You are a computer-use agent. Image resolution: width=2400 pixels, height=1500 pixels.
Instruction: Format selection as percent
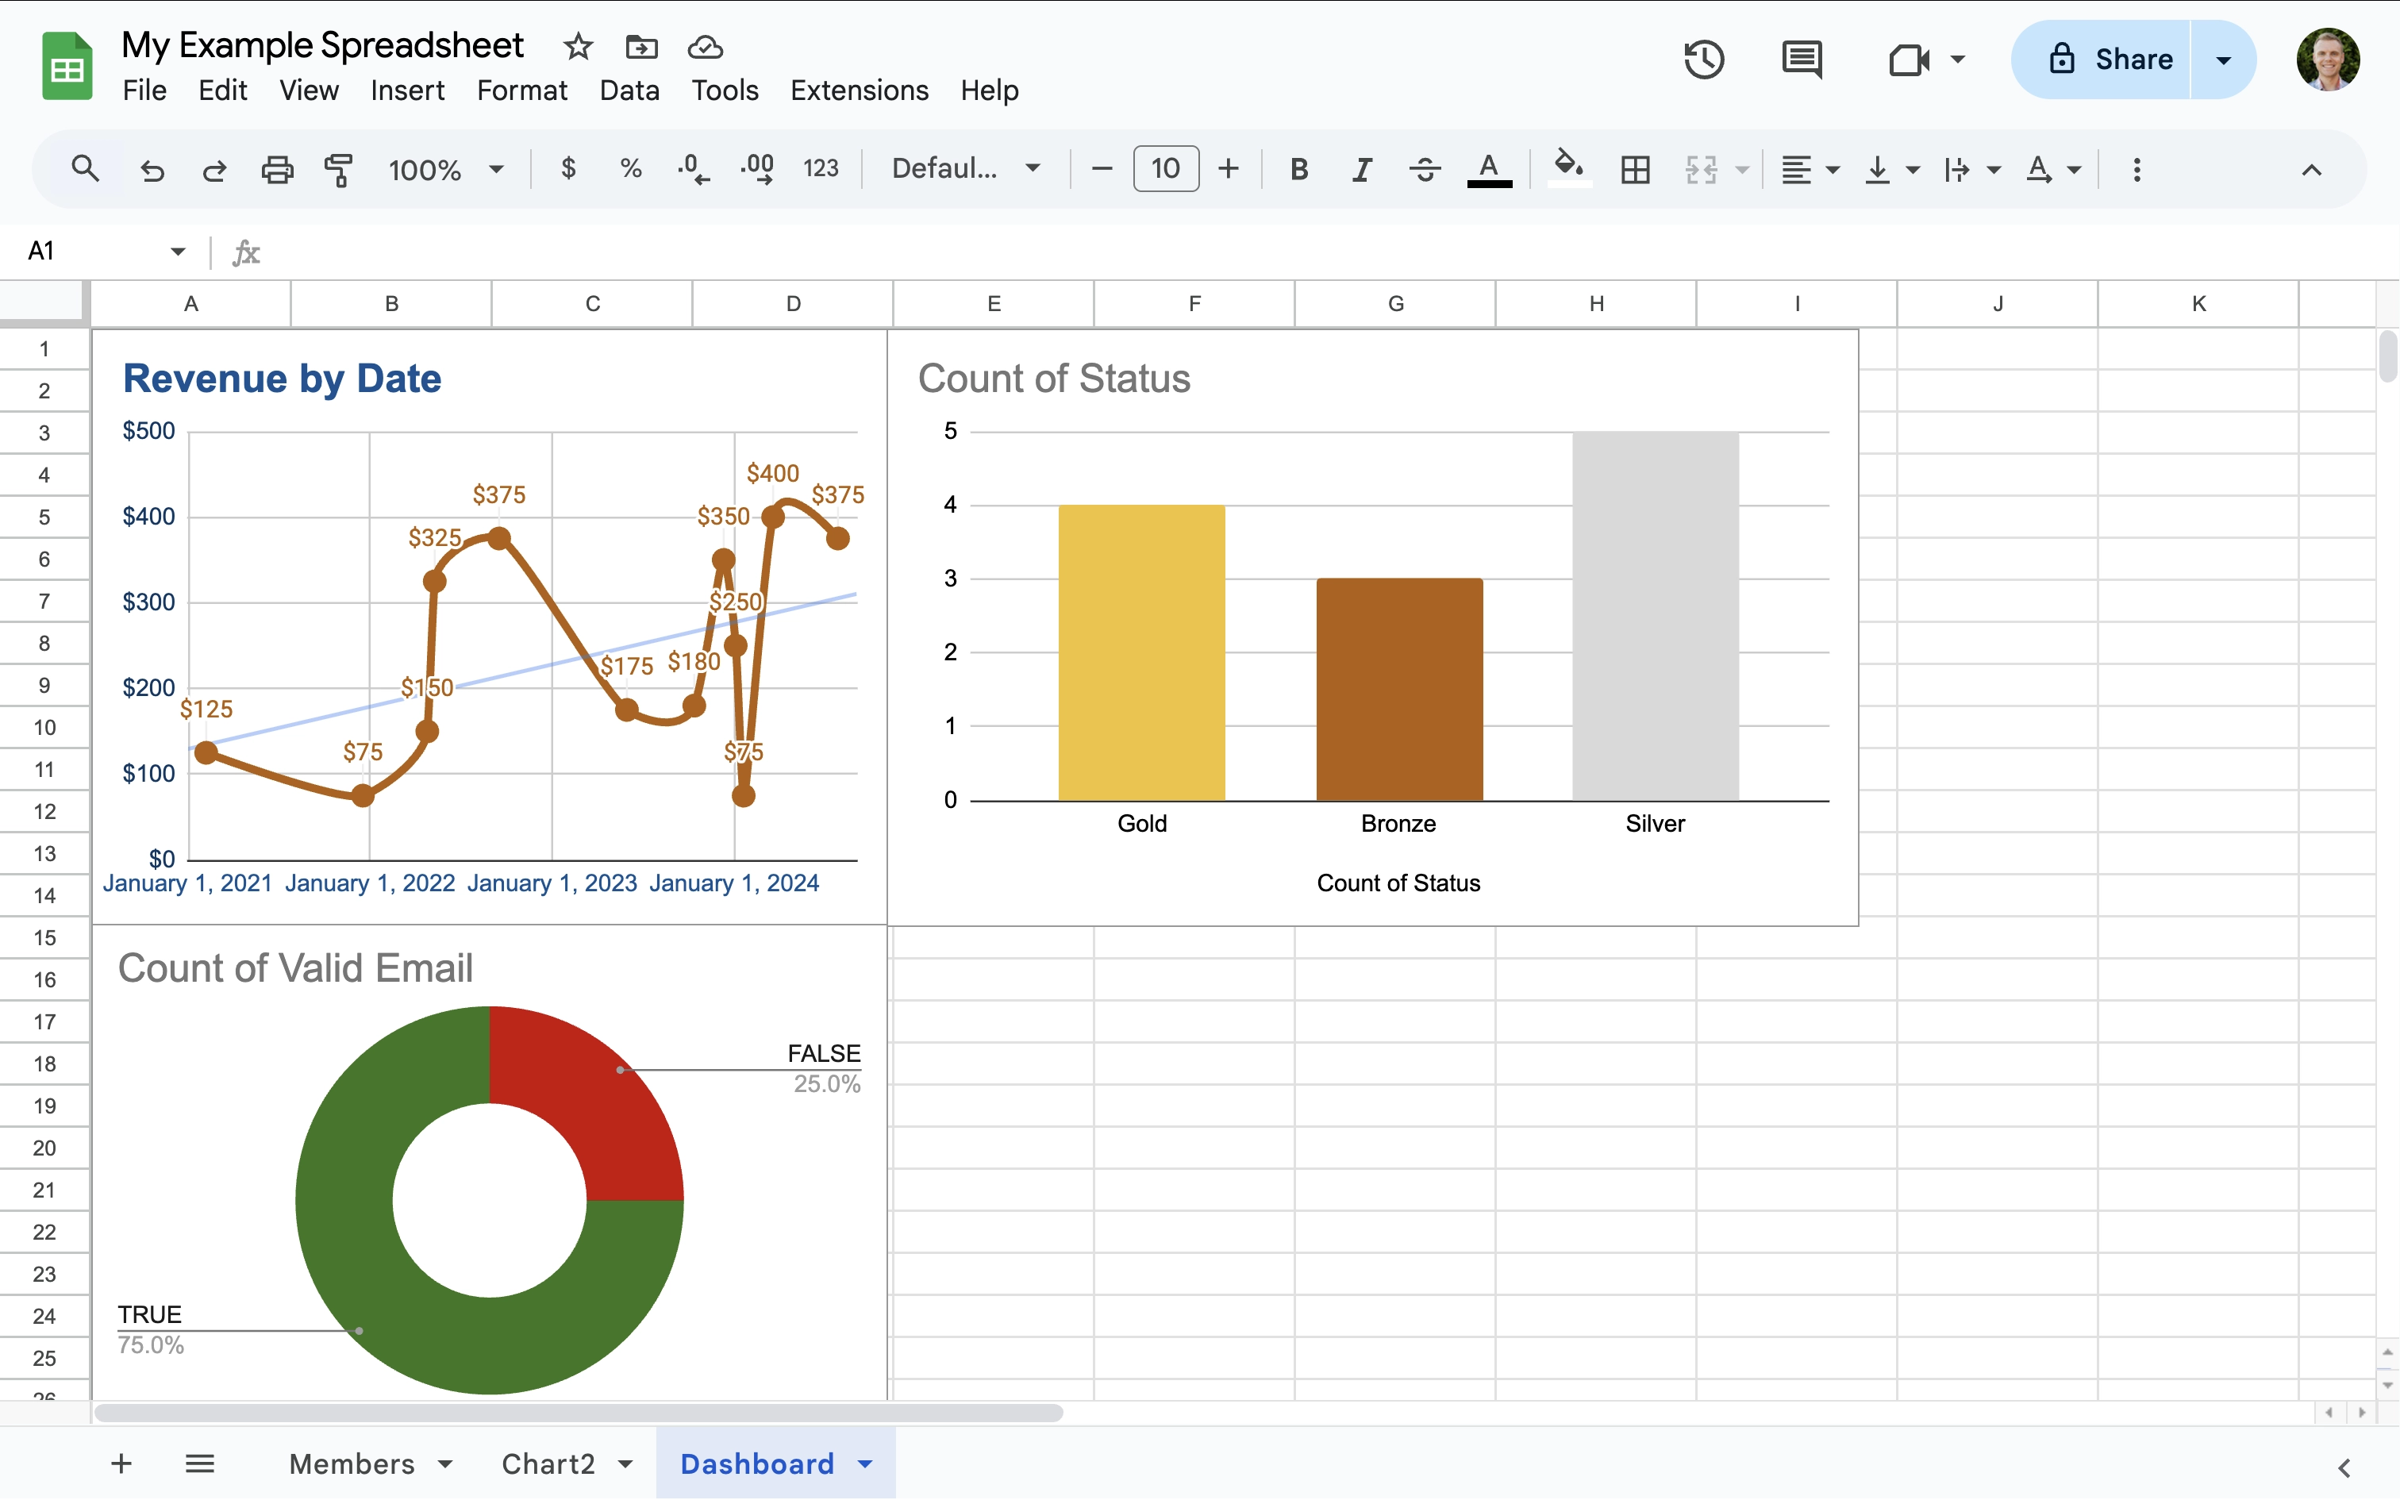[x=631, y=168]
